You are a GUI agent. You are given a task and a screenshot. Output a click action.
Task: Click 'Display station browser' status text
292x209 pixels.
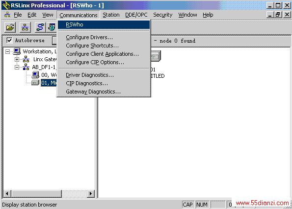tap(29, 205)
